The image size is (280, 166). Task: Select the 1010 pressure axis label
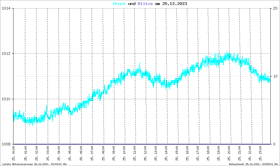tap(6, 99)
